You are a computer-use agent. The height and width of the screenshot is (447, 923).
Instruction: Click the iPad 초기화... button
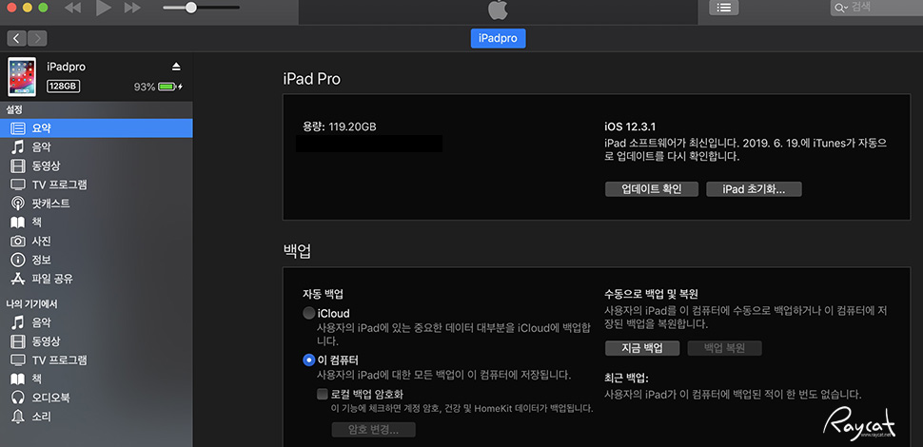point(754,189)
